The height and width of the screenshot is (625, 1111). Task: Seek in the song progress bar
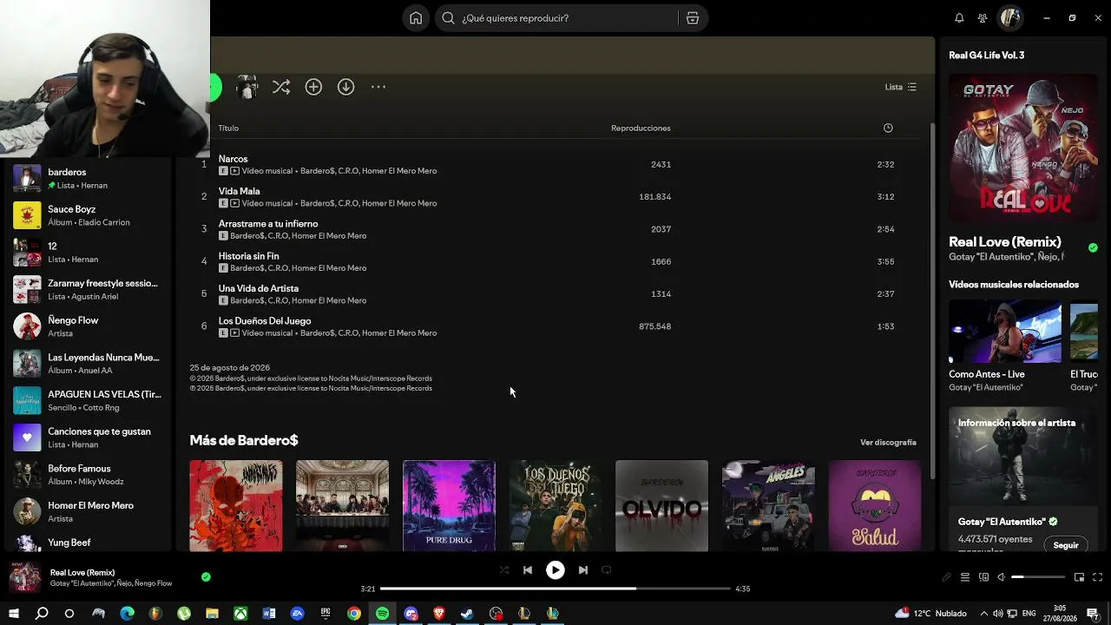coord(555,589)
